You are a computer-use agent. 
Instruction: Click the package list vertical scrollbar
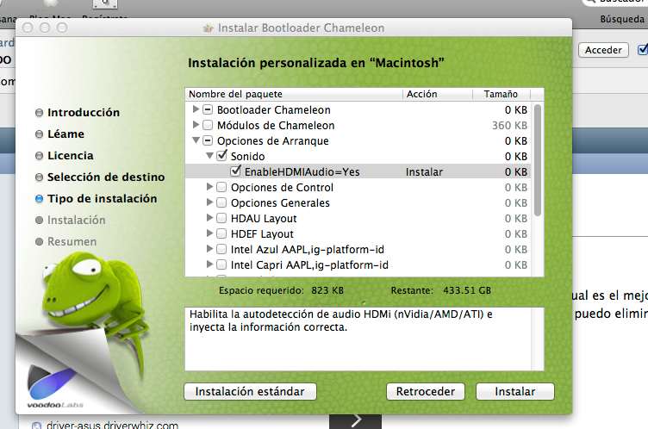[x=537, y=160]
